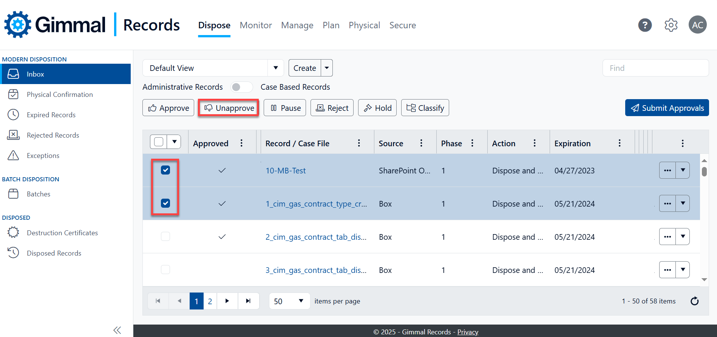Click the Find search field
This screenshot has width=717, height=337.
click(655, 68)
